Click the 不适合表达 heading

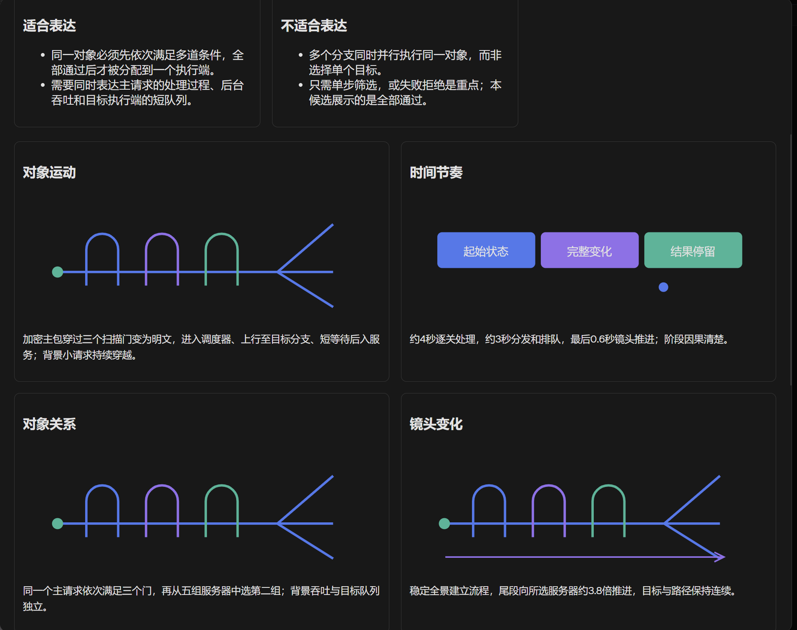314,26
